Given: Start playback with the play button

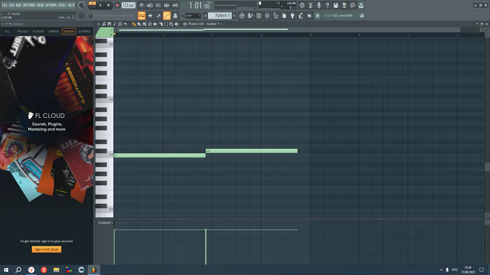Looking at the screenshot, I should point(100,5).
